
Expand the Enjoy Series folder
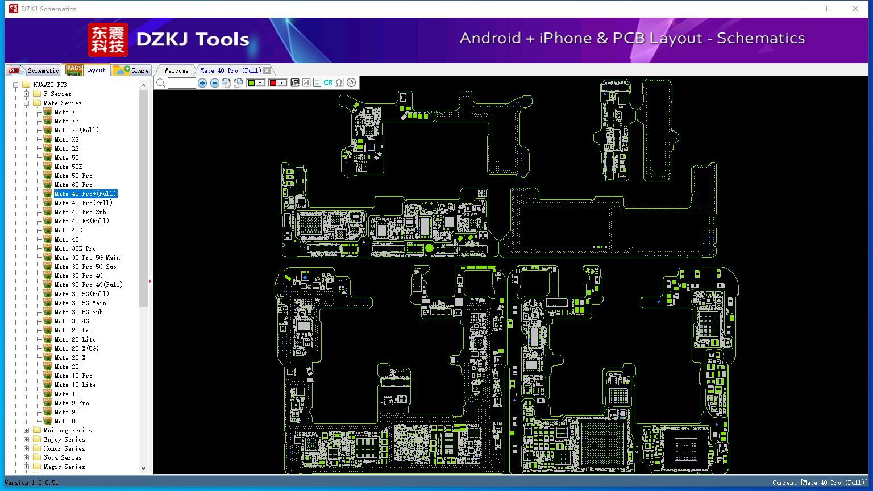[27, 439]
